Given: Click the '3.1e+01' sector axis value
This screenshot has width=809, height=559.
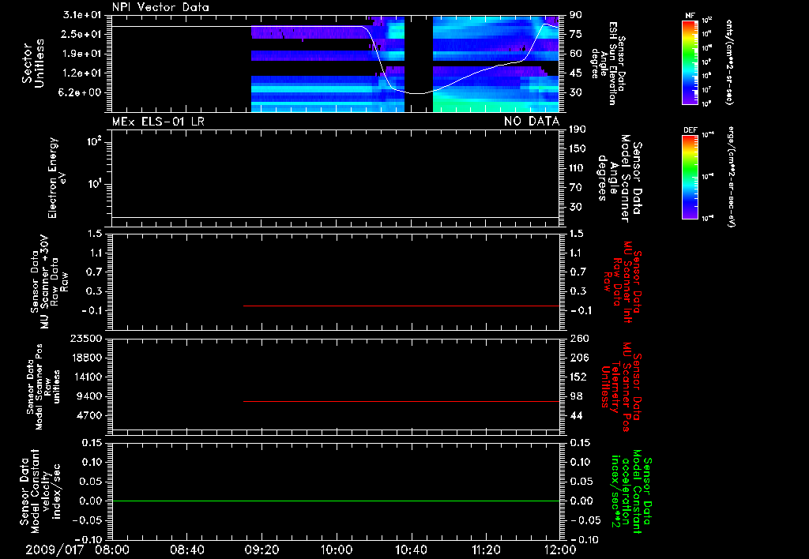Looking at the screenshot, I should point(82,15).
